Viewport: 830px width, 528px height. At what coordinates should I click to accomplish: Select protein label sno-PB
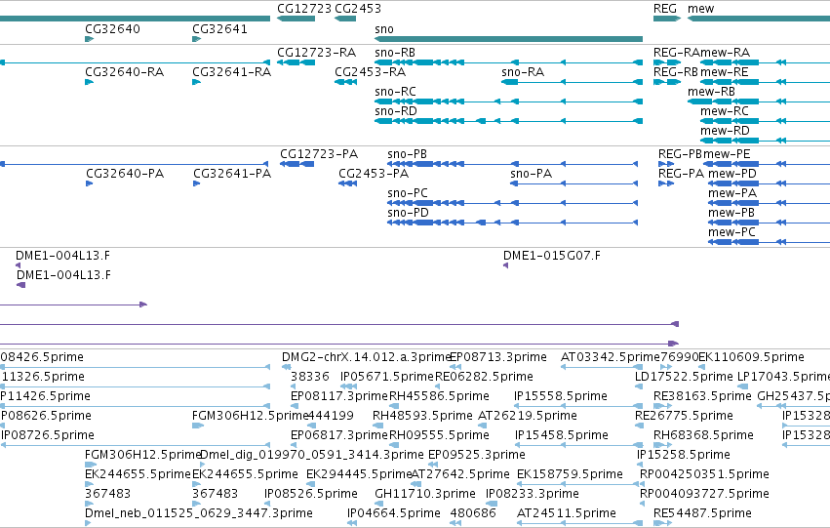click(407, 154)
